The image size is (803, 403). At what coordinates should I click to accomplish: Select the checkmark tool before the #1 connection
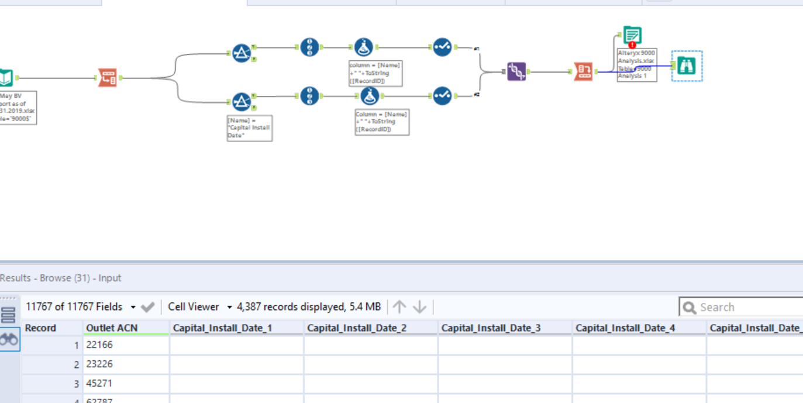pyautogui.click(x=443, y=47)
